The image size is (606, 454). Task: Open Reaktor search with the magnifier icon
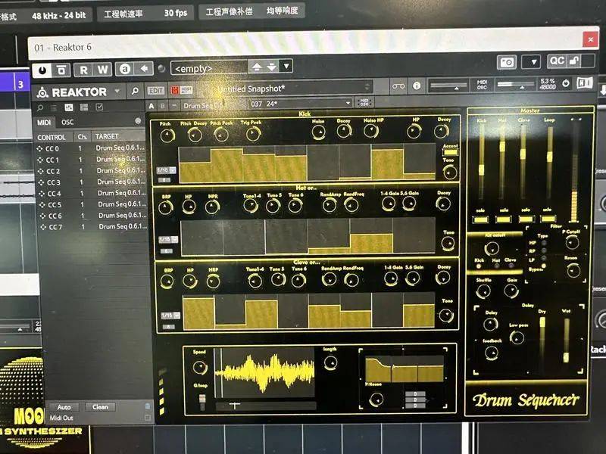coord(135,91)
